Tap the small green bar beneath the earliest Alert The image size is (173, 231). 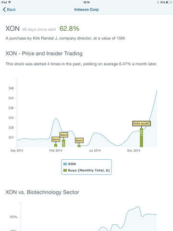coord(56,145)
